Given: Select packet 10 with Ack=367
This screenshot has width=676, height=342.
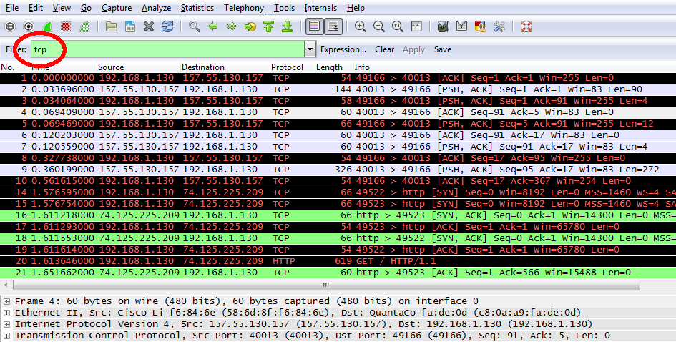Looking at the screenshot, I should [x=338, y=181].
